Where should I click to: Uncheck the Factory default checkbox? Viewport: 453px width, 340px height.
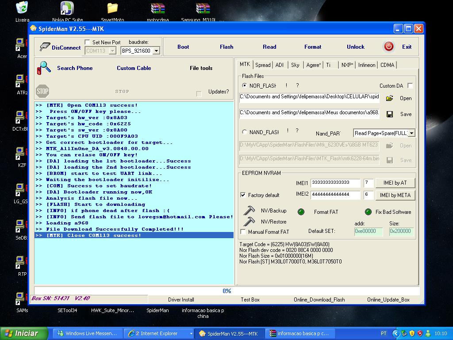coord(243,195)
